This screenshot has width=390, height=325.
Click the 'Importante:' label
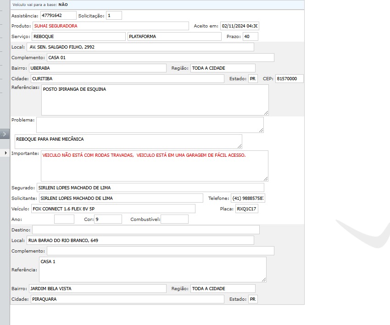coord(25,154)
